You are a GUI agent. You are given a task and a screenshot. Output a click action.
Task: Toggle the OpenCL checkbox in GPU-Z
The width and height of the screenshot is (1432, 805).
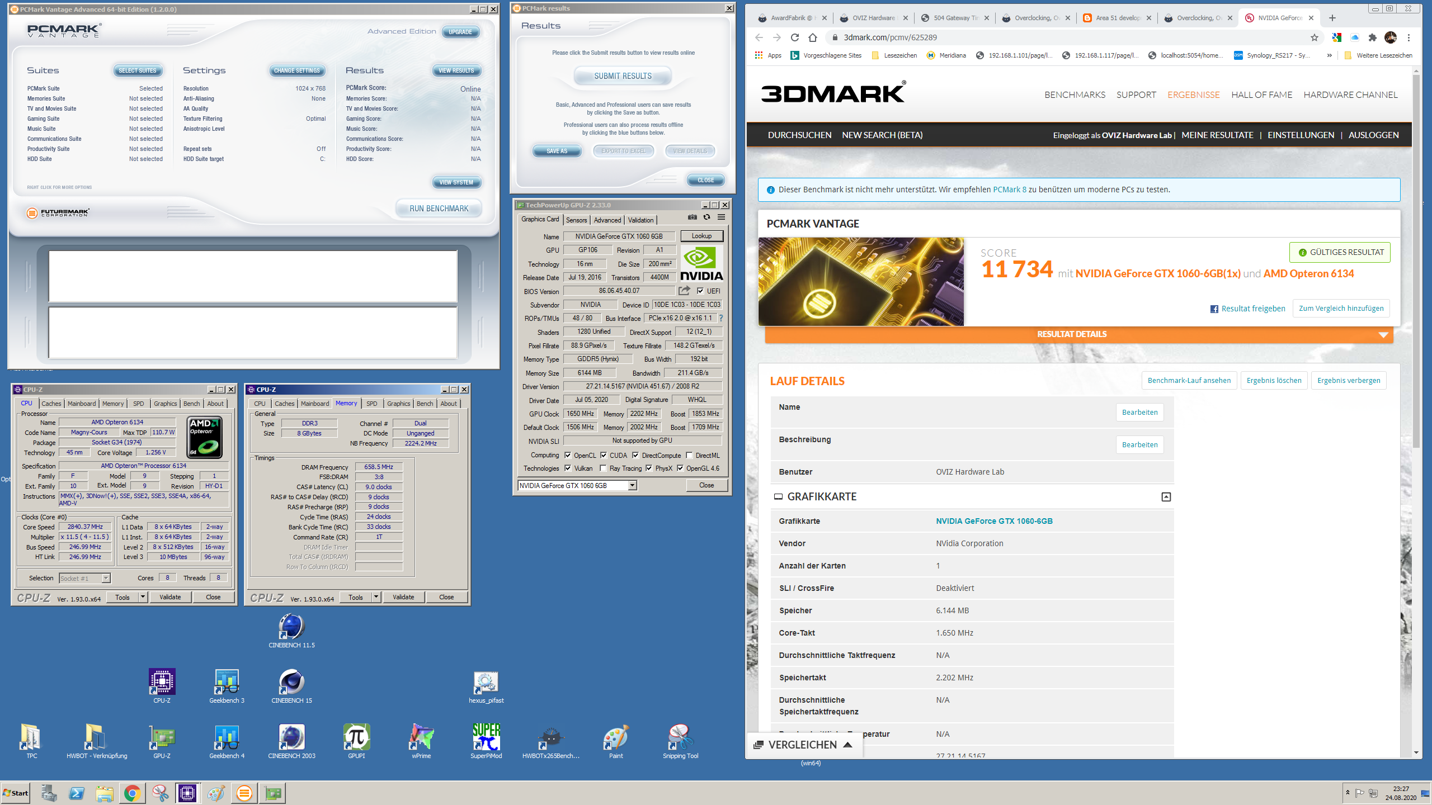click(568, 455)
